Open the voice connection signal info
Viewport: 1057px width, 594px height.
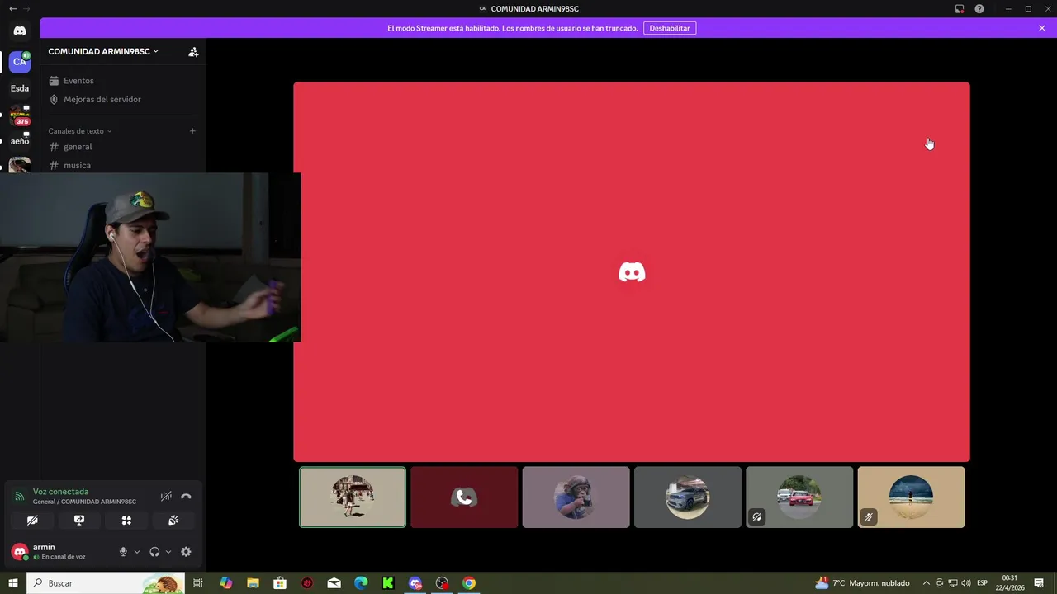[x=20, y=497]
